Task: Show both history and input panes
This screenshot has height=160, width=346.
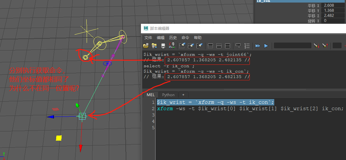Action: (x=228, y=46)
